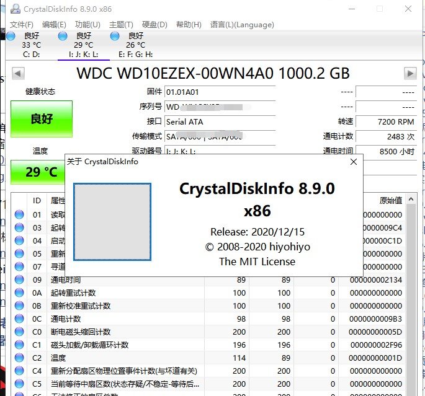The height and width of the screenshot is (396, 425).
Task: Select the 当前等待中扇区数 attribute row
Action: [x=208, y=384]
